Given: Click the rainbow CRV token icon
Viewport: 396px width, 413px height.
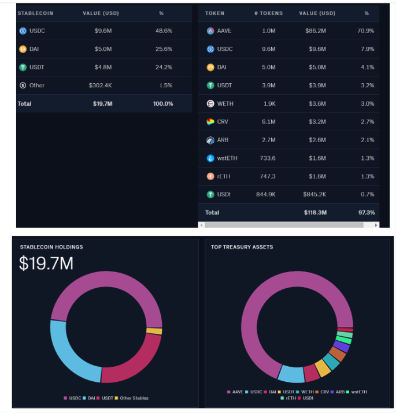Looking at the screenshot, I should pos(210,122).
